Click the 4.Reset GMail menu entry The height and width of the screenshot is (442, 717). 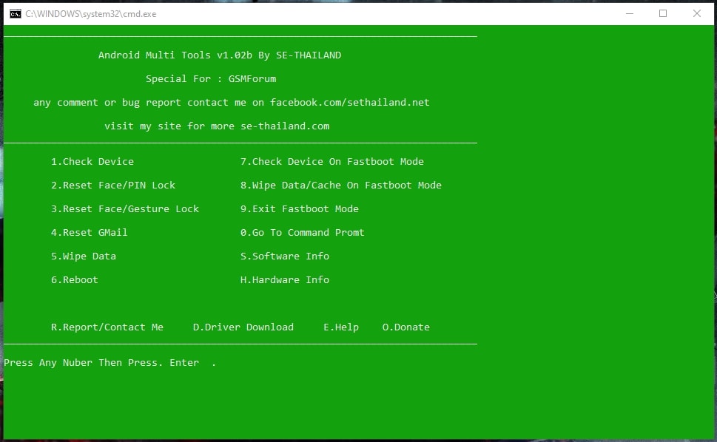(x=89, y=232)
